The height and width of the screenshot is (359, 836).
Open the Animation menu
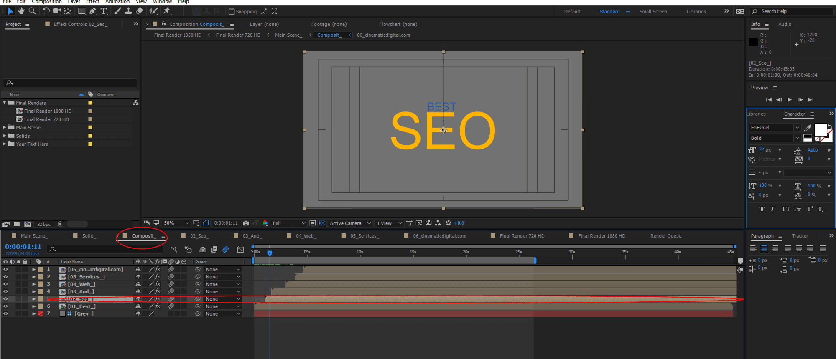(117, 2)
